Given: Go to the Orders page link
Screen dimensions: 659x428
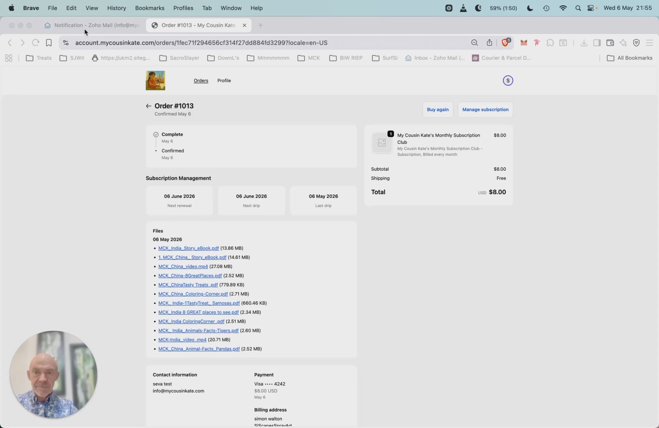Looking at the screenshot, I should pyautogui.click(x=201, y=81).
